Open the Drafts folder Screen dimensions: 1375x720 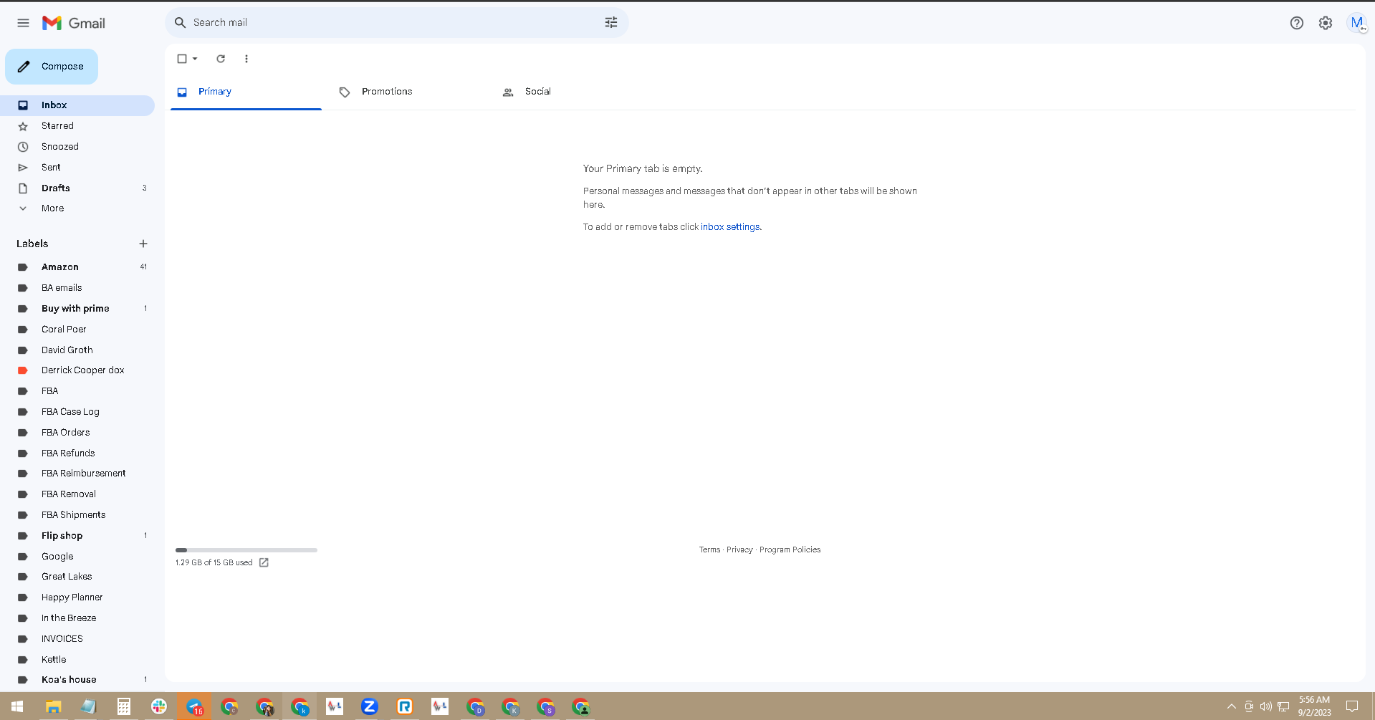tap(77, 188)
